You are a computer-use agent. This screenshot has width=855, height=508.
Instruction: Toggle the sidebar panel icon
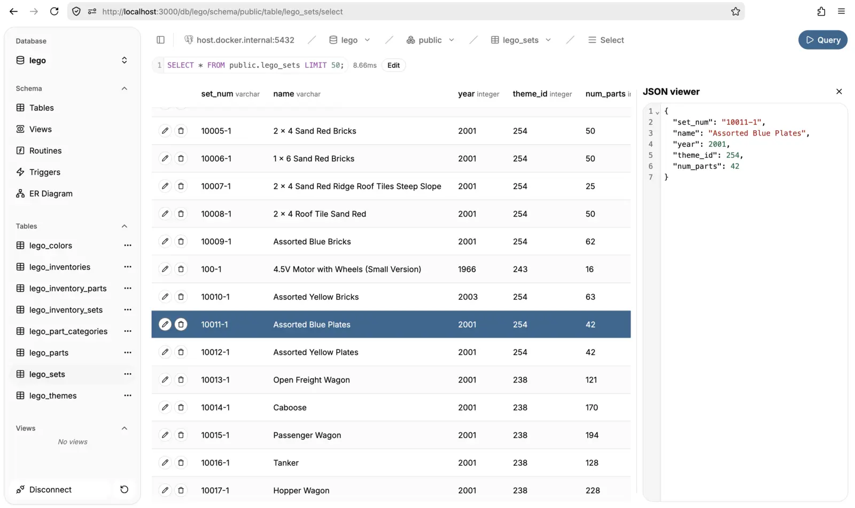160,40
